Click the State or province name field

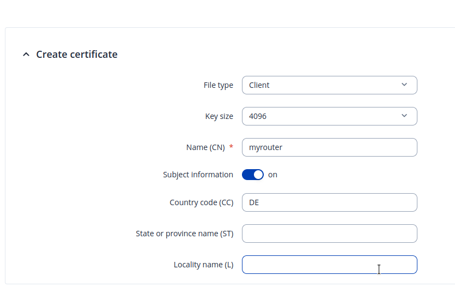pos(329,234)
